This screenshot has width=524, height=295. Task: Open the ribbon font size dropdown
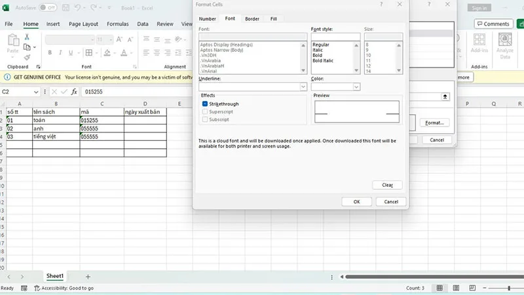pos(111,40)
